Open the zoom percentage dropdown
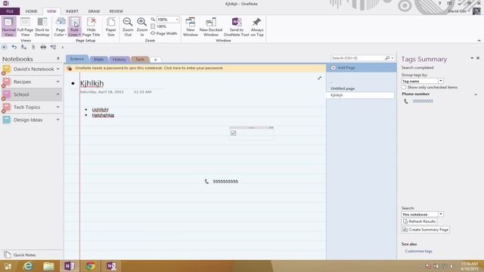The width and height of the screenshot is (484, 272). tap(177, 20)
